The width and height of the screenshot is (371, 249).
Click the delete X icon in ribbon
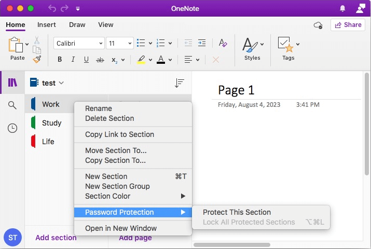[215, 60]
